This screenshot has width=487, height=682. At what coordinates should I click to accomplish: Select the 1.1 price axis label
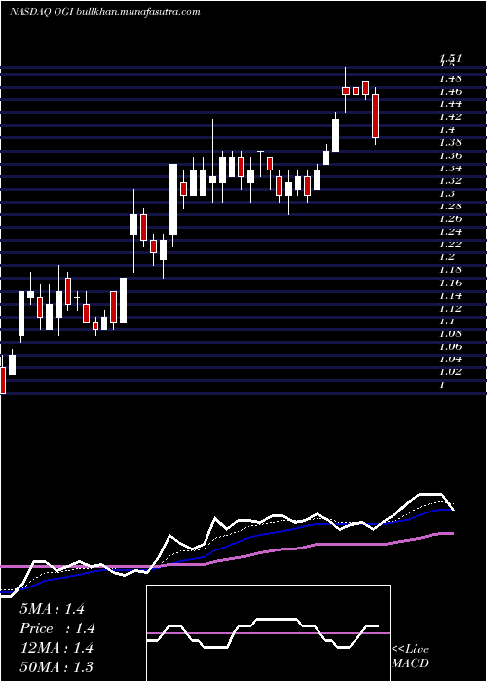pyautogui.click(x=447, y=322)
